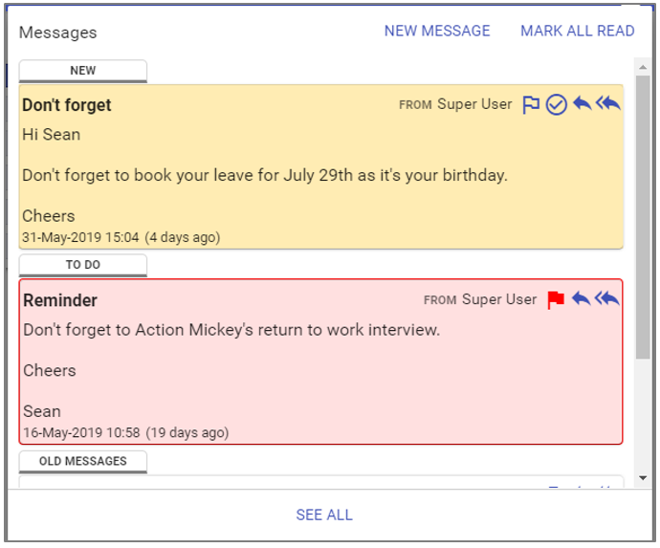Reply to the Reminder message
The image size is (660, 548).
point(581,299)
